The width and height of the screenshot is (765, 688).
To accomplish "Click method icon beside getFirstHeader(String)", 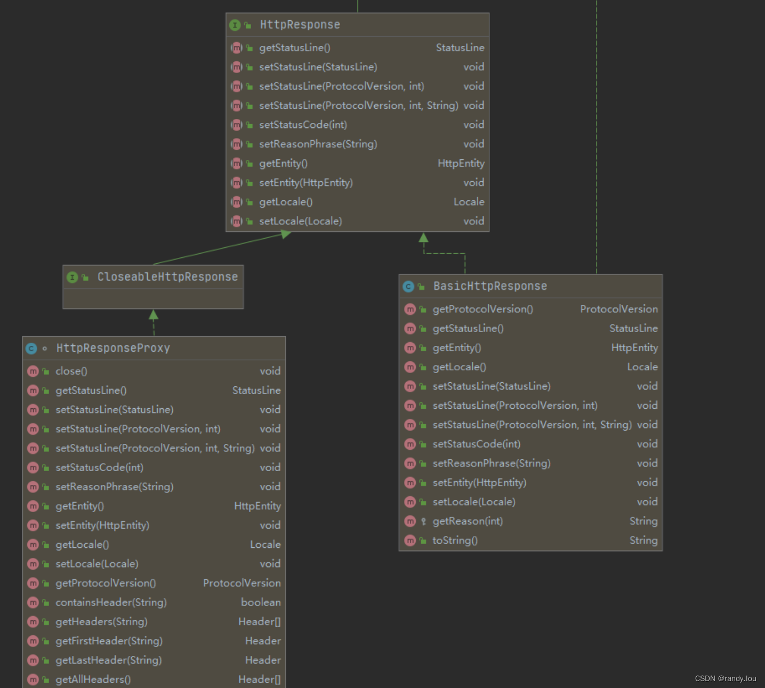I will tap(33, 641).
